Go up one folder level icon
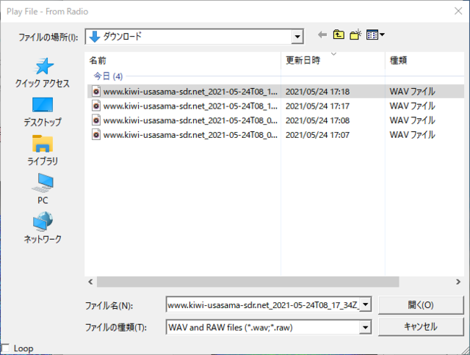 click(339, 34)
